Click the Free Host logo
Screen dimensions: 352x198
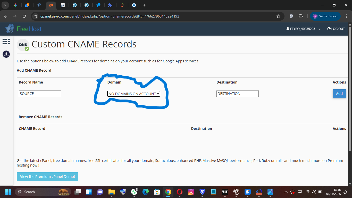point(23,29)
